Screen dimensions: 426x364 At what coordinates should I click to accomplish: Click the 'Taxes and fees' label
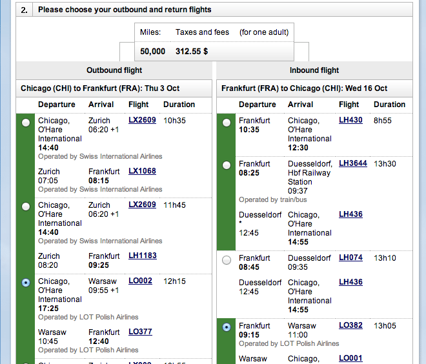pos(202,32)
